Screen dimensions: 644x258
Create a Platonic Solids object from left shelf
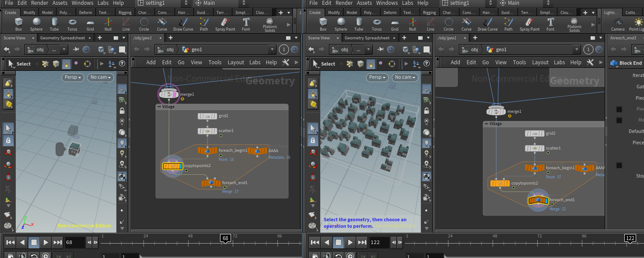tap(269, 24)
